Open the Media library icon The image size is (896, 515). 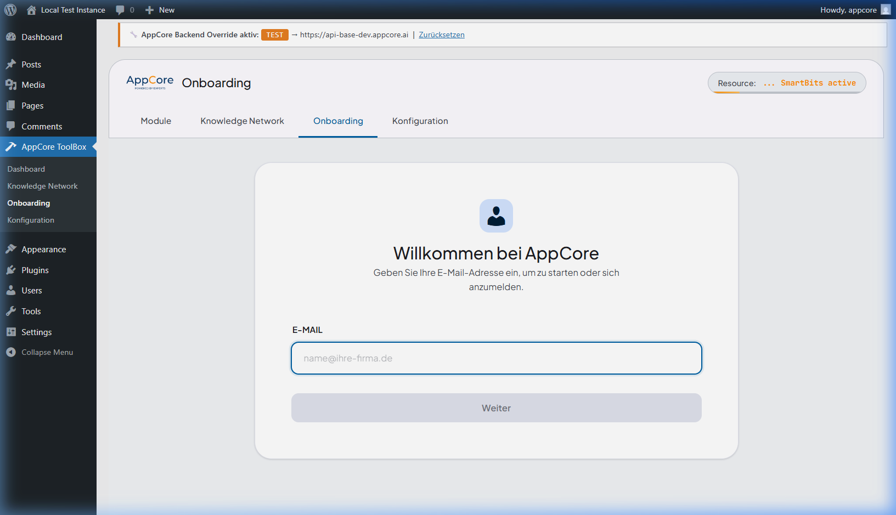click(11, 84)
